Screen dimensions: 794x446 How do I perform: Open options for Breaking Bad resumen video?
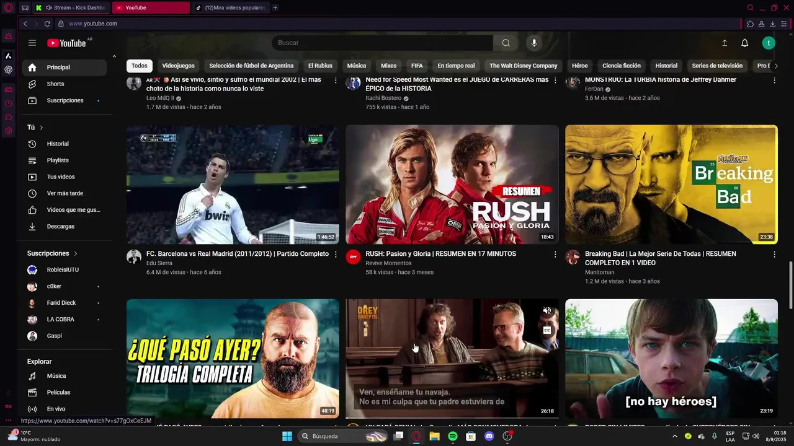coord(774,255)
